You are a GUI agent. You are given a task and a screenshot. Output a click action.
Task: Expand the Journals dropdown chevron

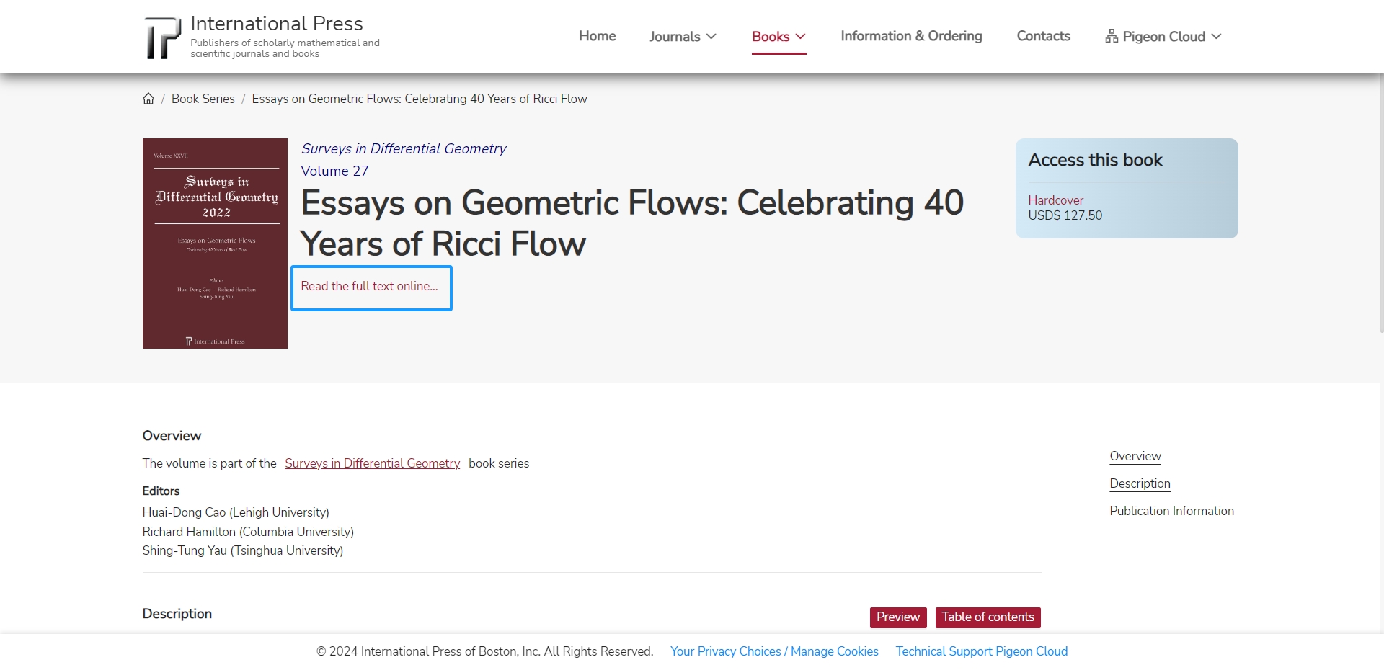pos(711,36)
